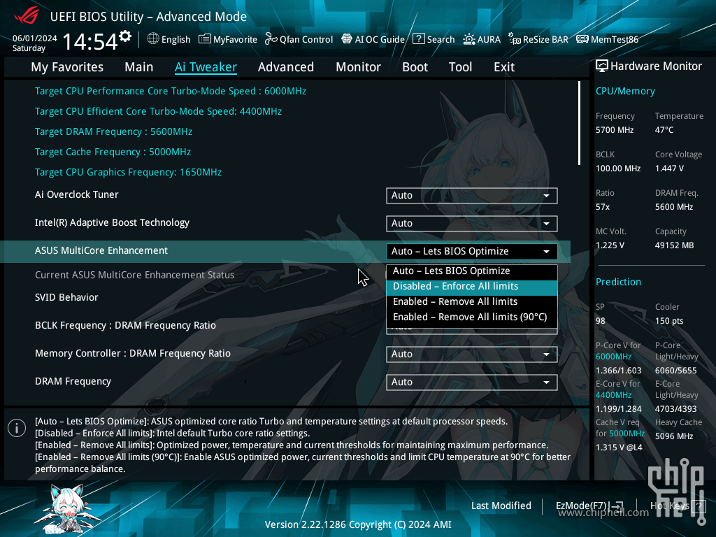This screenshot has width=716, height=537.
Task: Click the 14:54 clock display
Action: (x=90, y=41)
